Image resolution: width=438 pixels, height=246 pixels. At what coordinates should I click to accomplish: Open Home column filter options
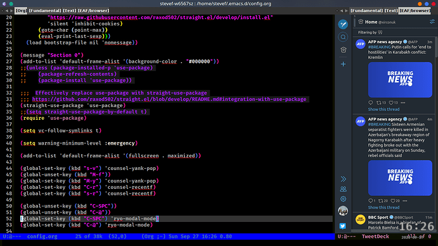432,22
